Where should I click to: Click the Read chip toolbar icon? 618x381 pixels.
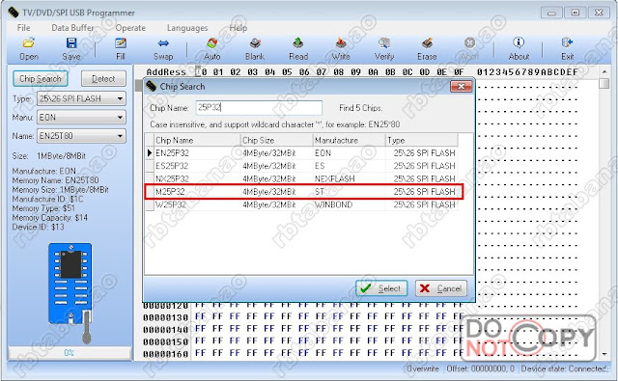click(x=298, y=42)
